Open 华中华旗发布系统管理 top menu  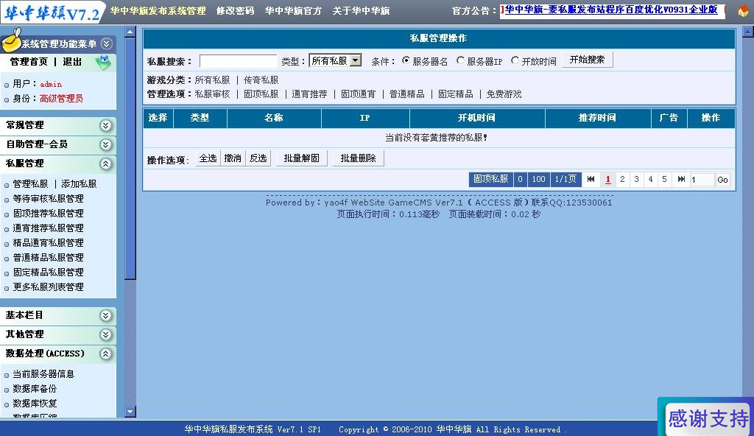tap(158, 10)
